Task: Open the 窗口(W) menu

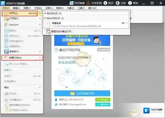Action: click(92, 8)
